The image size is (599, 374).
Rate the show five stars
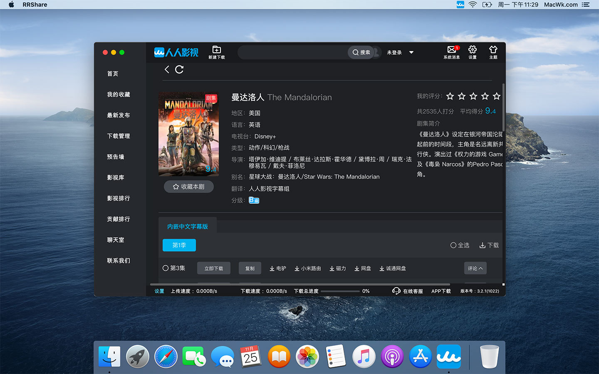[497, 96]
